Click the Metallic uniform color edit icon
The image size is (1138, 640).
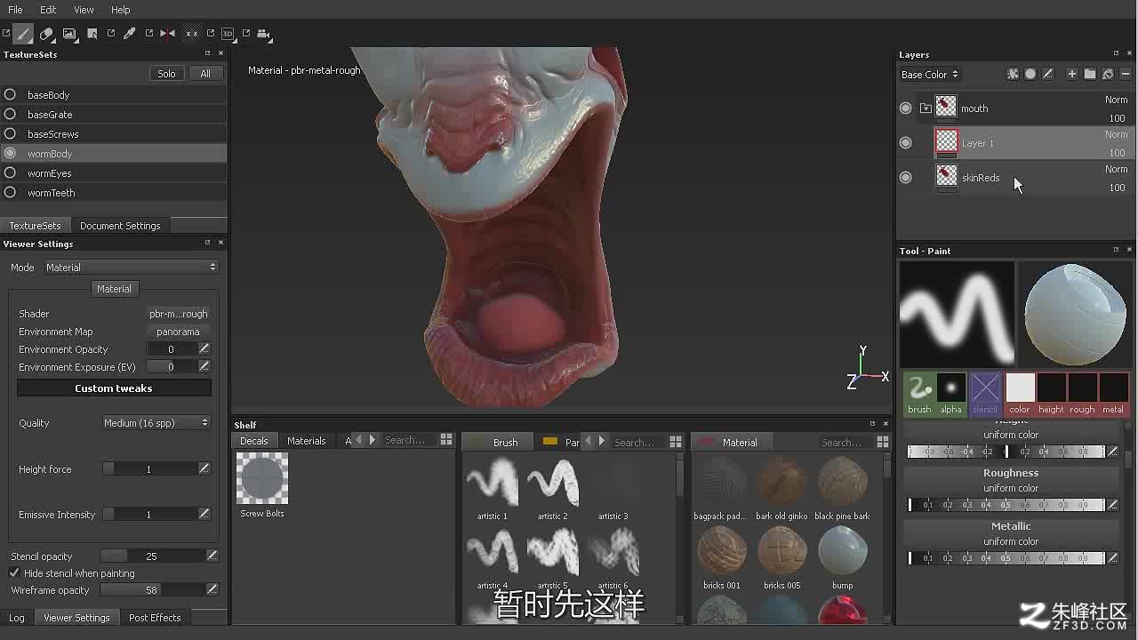click(1112, 558)
